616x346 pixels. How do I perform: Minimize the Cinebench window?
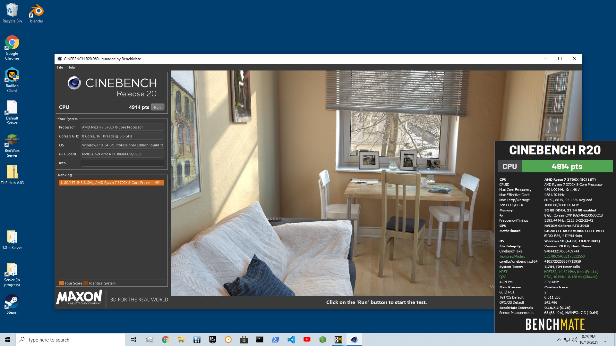coord(545,59)
